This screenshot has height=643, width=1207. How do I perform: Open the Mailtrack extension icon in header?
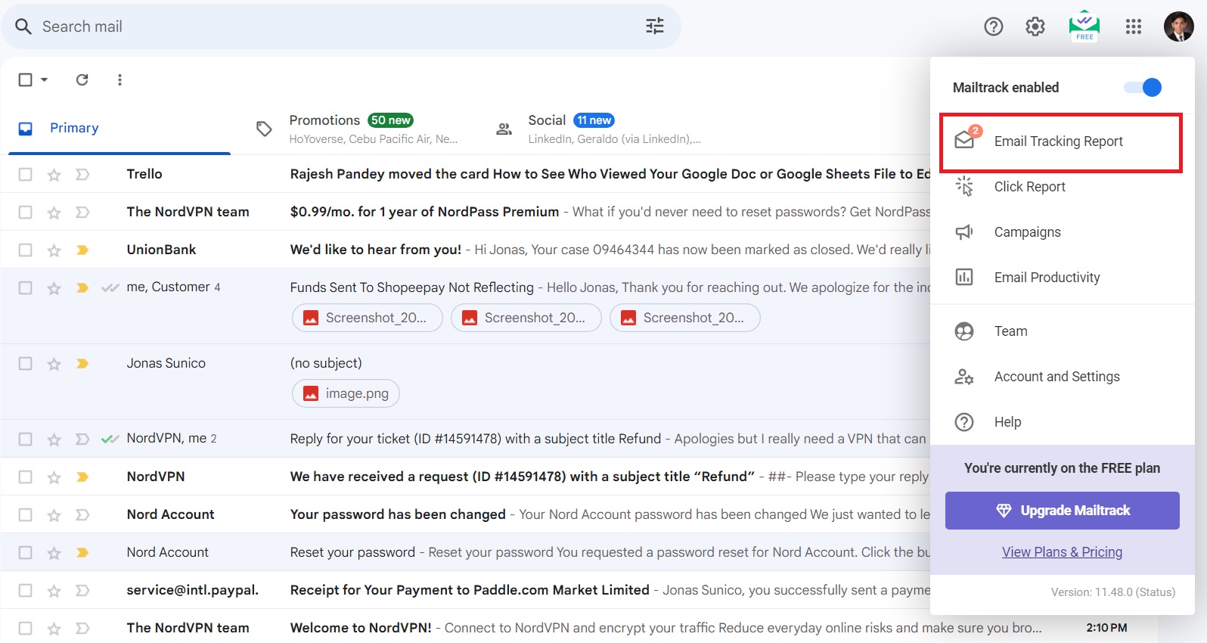(1084, 26)
